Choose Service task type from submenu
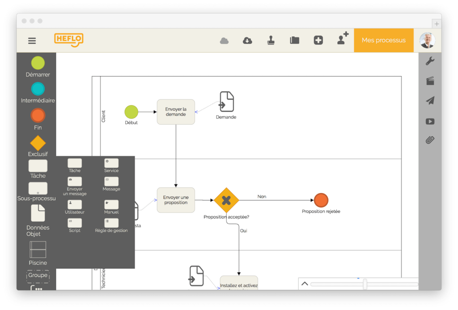The image size is (458, 310). (x=111, y=163)
